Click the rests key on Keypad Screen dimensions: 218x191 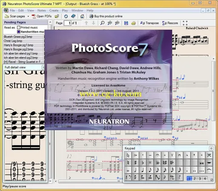pos(128,177)
